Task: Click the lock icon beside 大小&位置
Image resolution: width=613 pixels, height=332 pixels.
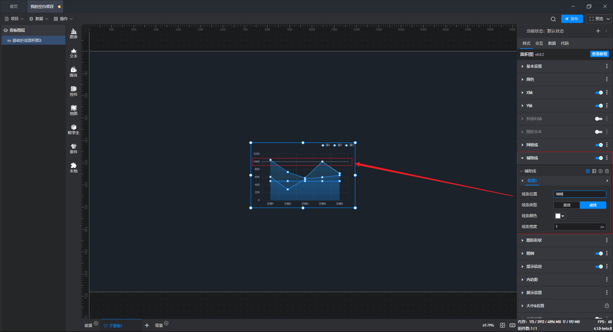Action: point(607,306)
